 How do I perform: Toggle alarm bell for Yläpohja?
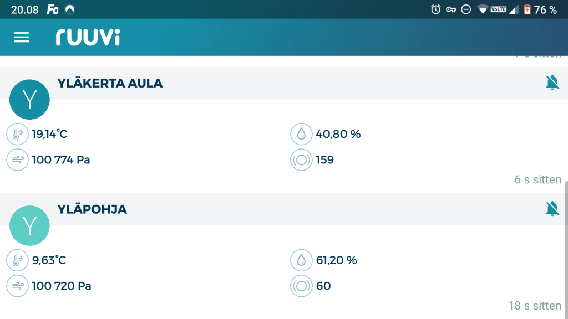(x=552, y=209)
